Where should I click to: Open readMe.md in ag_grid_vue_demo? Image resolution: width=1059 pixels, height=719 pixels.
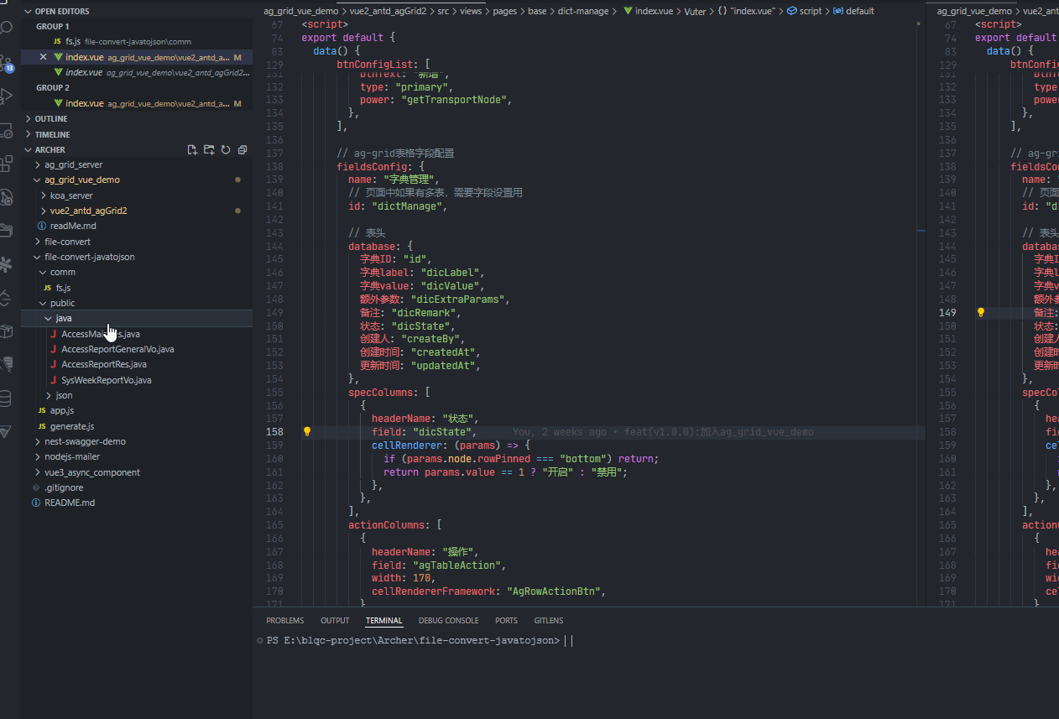tap(137, 226)
